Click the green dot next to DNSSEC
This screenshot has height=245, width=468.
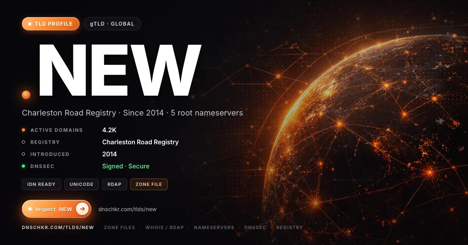point(23,166)
